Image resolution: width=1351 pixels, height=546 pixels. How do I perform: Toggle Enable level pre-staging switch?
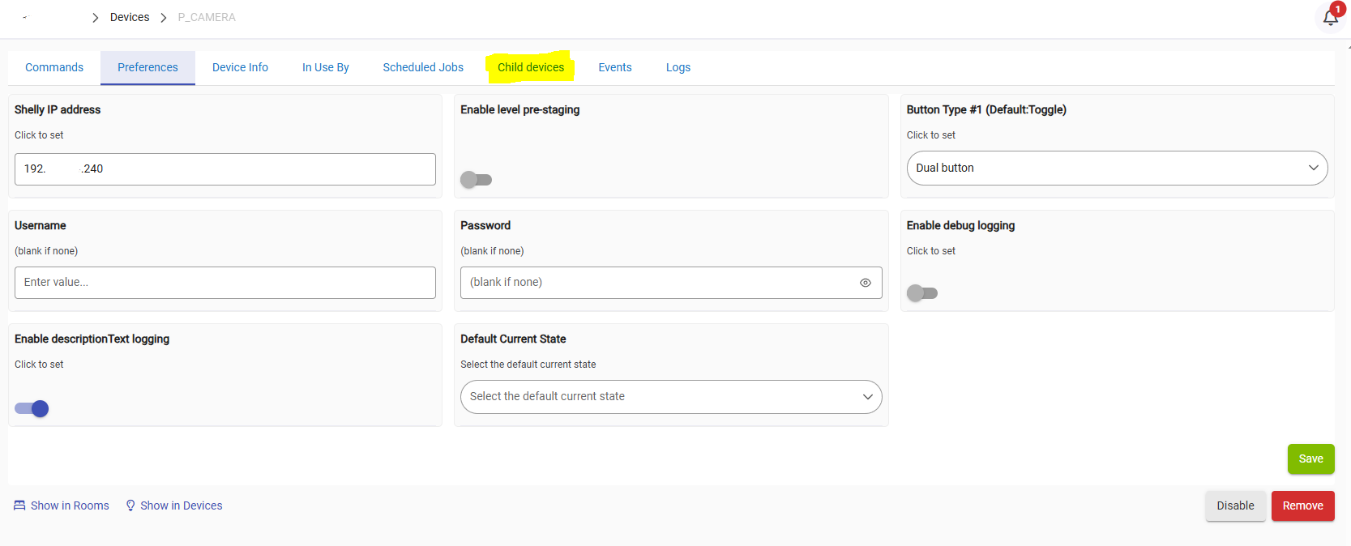pos(476,180)
